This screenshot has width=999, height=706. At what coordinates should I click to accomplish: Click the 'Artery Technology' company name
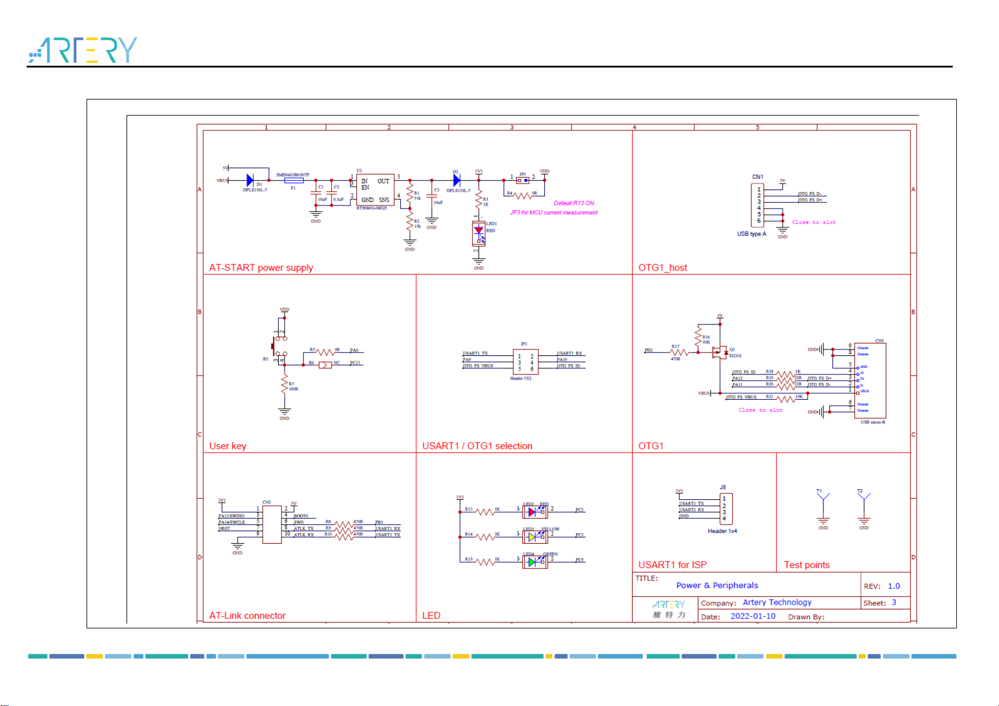[777, 602]
